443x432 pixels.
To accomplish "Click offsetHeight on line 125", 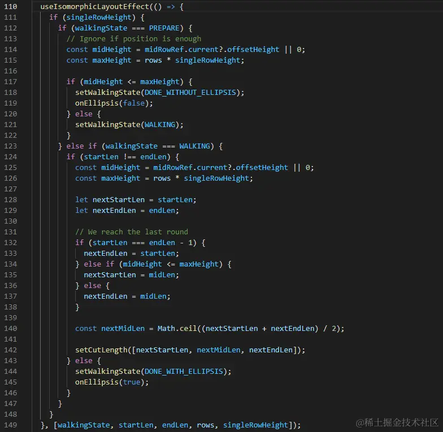I will (x=262, y=167).
